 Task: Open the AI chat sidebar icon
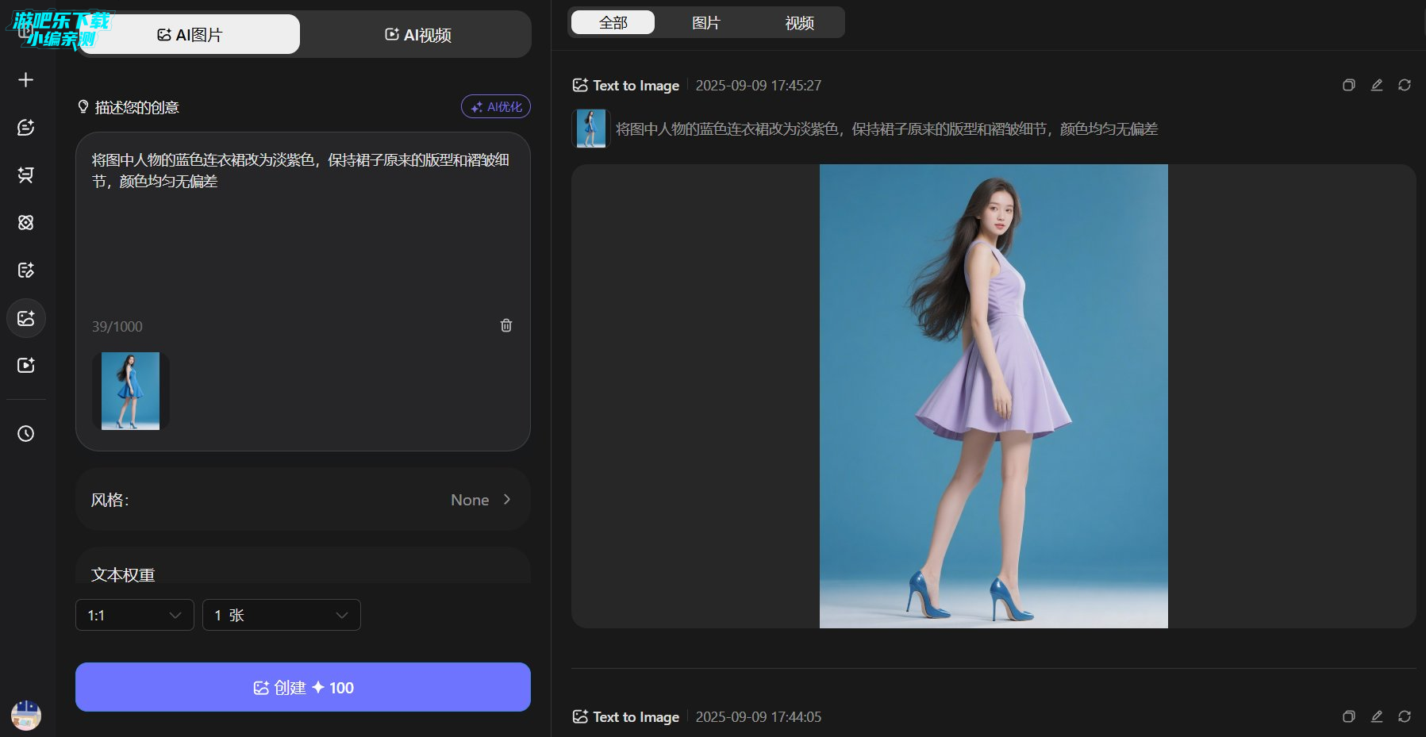click(25, 128)
